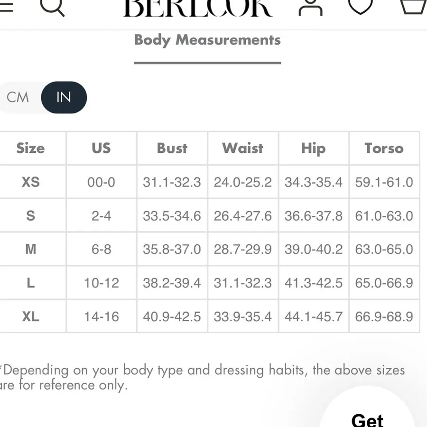Click the Waist column header
427x427 pixels.
point(242,148)
